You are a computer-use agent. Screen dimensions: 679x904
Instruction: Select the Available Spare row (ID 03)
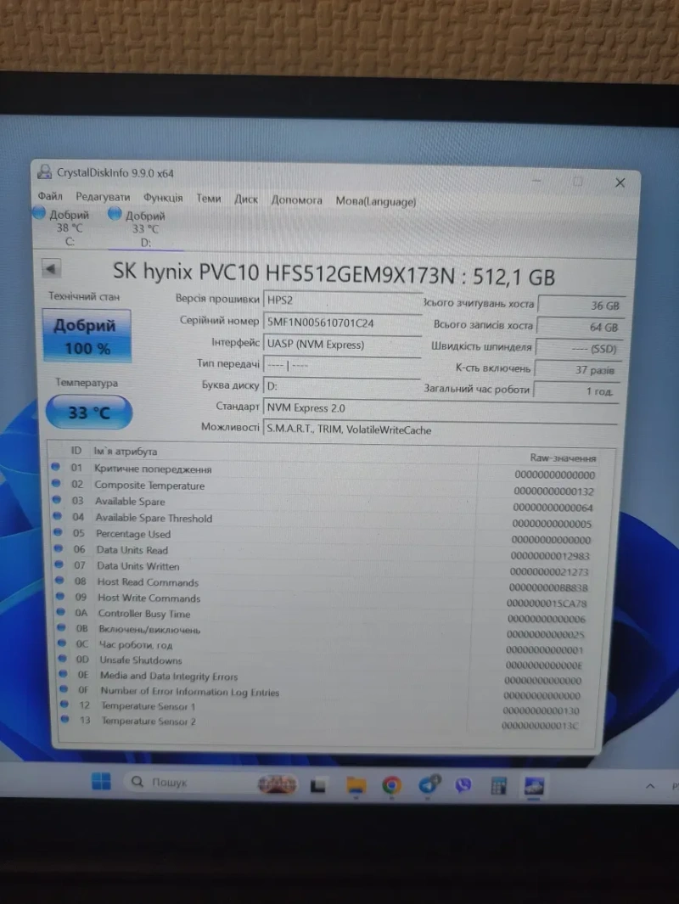[323, 504]
